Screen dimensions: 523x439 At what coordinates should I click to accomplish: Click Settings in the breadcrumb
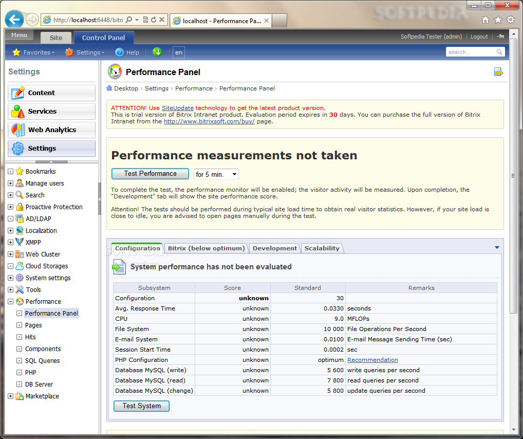(x=156, y=88)
